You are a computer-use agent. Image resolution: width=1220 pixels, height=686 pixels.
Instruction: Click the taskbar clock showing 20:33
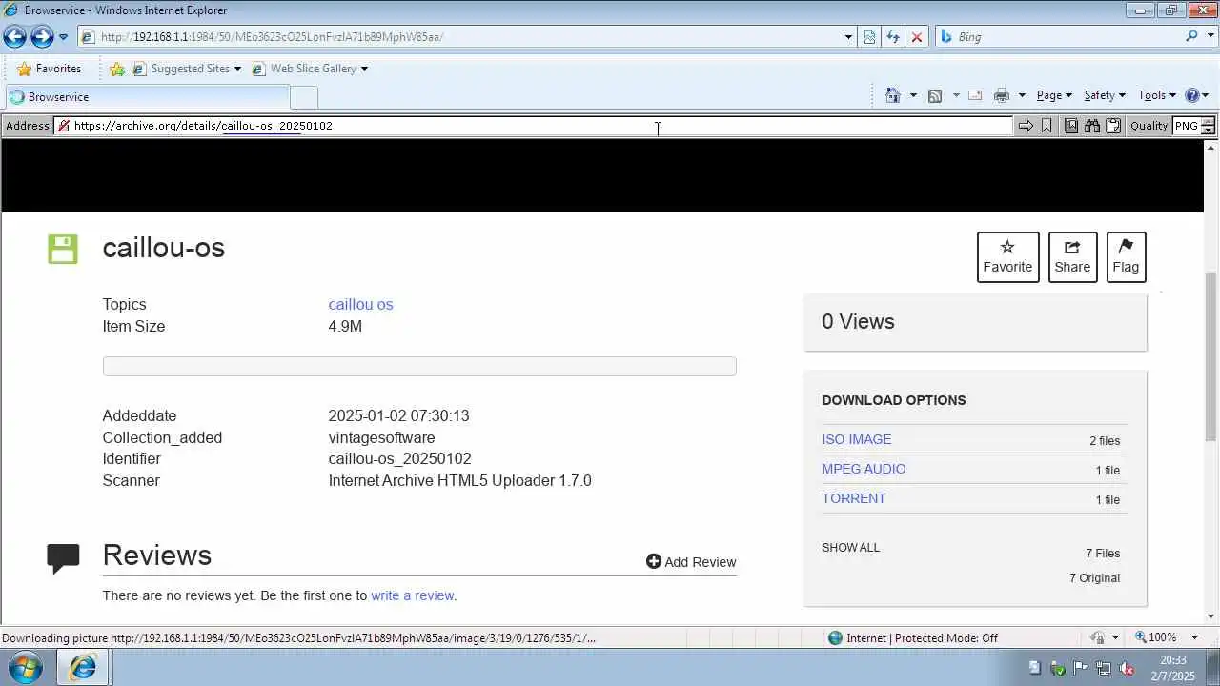[x=1171, y=668]
